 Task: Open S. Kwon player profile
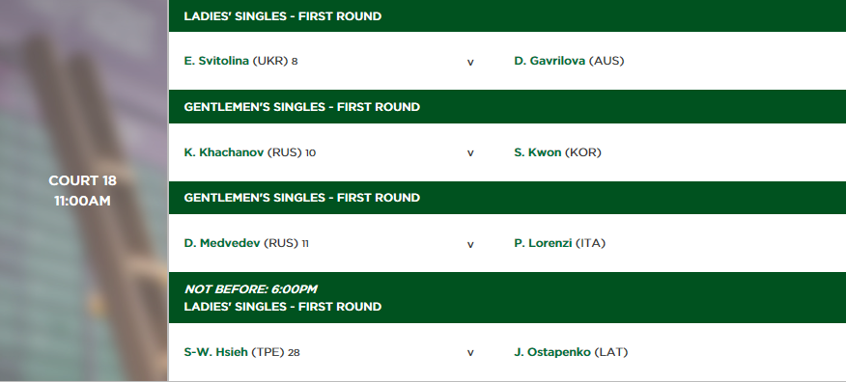537,152
